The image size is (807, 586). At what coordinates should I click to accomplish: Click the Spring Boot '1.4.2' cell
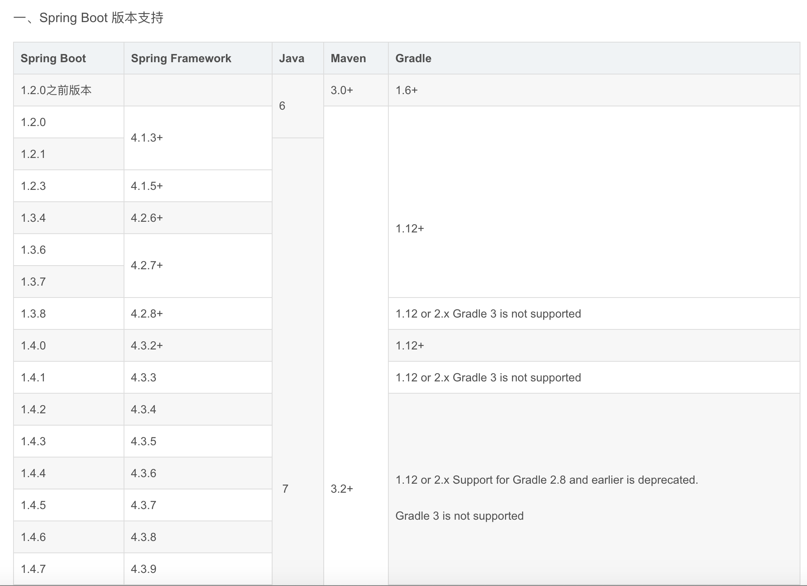[x=69, y=409]
